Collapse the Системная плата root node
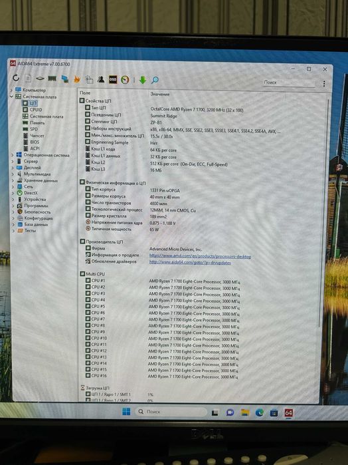 (12, 96)
